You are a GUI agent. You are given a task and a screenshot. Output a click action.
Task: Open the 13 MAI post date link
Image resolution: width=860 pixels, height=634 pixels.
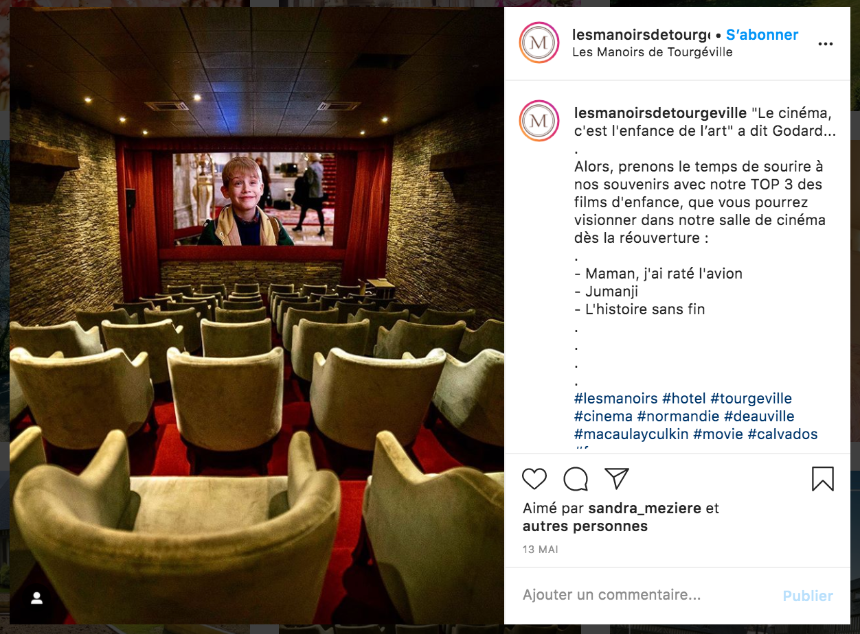pos(541,550)
